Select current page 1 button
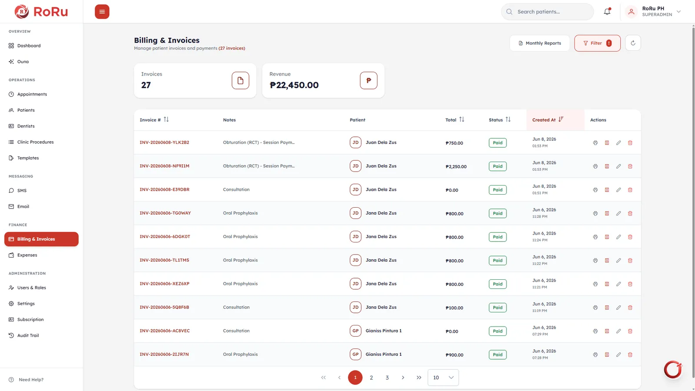 coord(355,378)
